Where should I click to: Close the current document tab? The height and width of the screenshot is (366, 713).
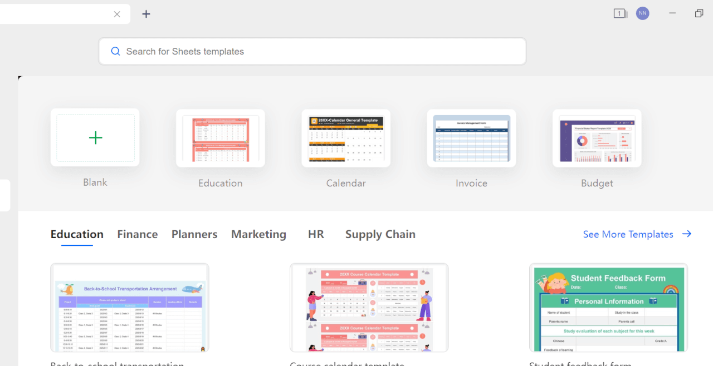pyautogui.click(x=116, y=14)
